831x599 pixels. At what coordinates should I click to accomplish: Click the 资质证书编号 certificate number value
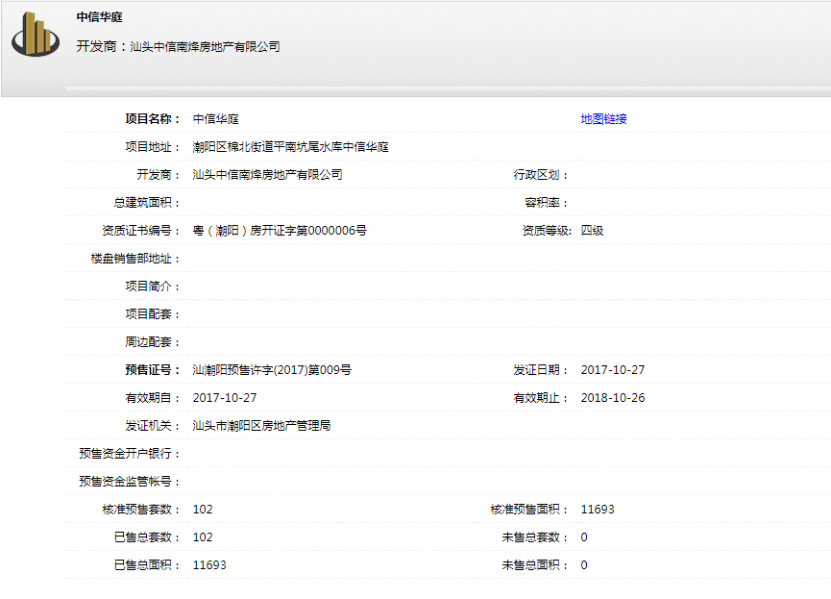(x=280, y=231)
